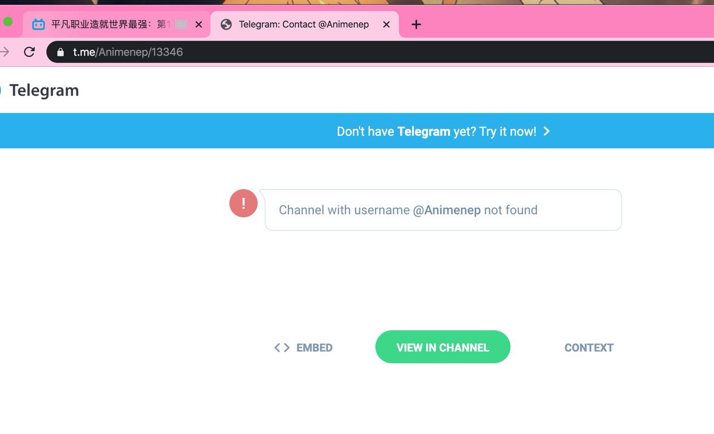The image size is (714, 434).
Task: Click the "Don't have Telegram yet?" banner
Action: click(357, 131)
